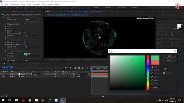This screenshot has height=103, width=184.
Task: Open the Color Over dropdown
Action: (32, 56)
